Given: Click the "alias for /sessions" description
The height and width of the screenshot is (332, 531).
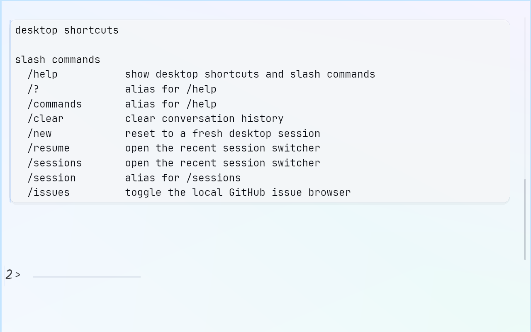Looking at the screenshot, I should pyautogui.click(x=183, y=178).
